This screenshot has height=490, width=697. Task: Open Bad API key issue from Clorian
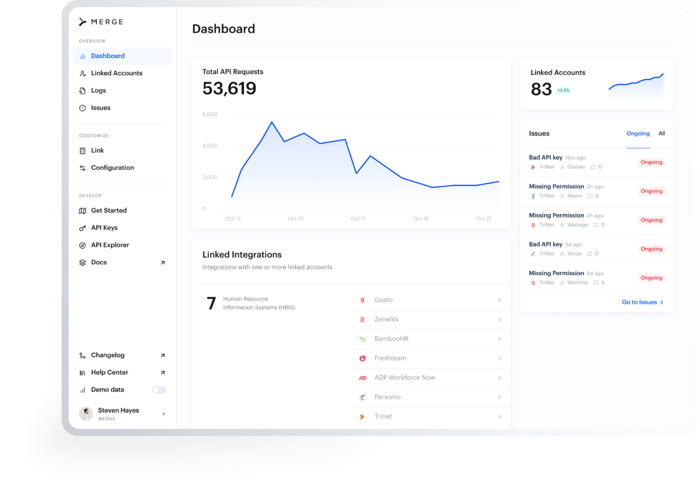click(x=597, y=163)
